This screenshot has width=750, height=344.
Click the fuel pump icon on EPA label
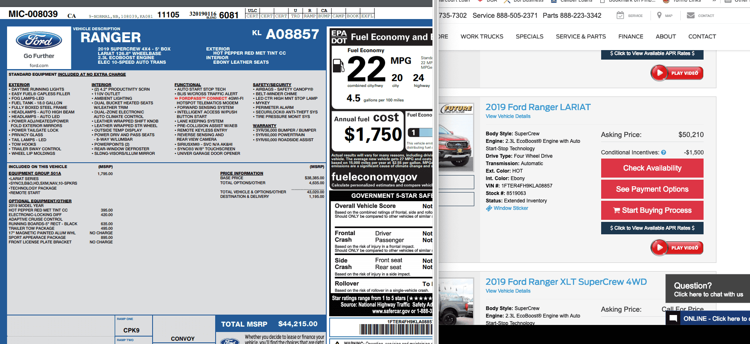point(339,65)
